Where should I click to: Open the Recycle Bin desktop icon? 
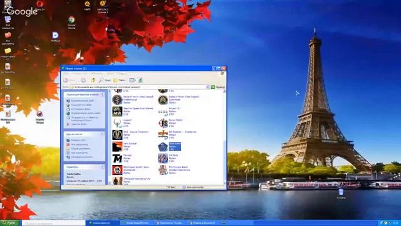coord(341,194)
